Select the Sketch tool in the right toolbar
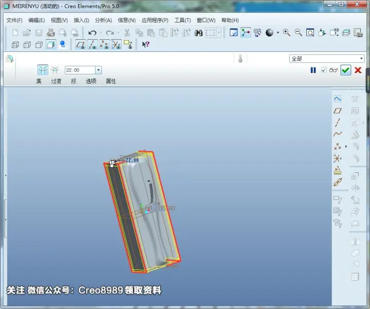Image resolution: width=370 pixels, height=309 pixels. [338, 98]
